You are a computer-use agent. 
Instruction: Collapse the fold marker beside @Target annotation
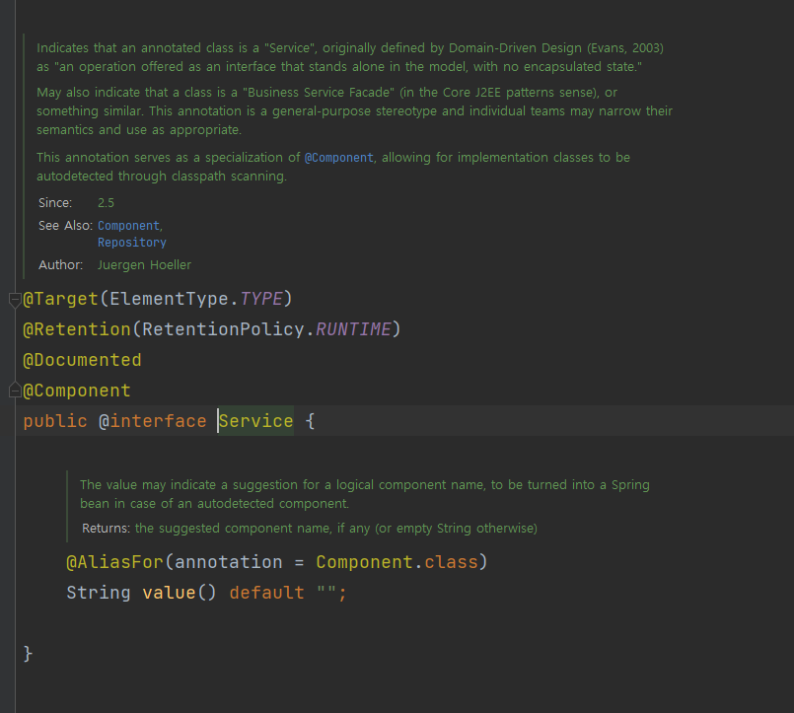coord(15,299)
